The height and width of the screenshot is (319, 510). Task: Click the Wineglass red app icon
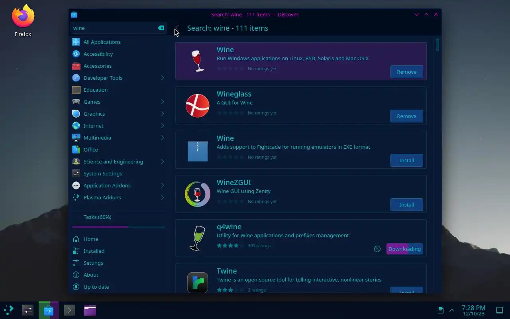point(198,106)
